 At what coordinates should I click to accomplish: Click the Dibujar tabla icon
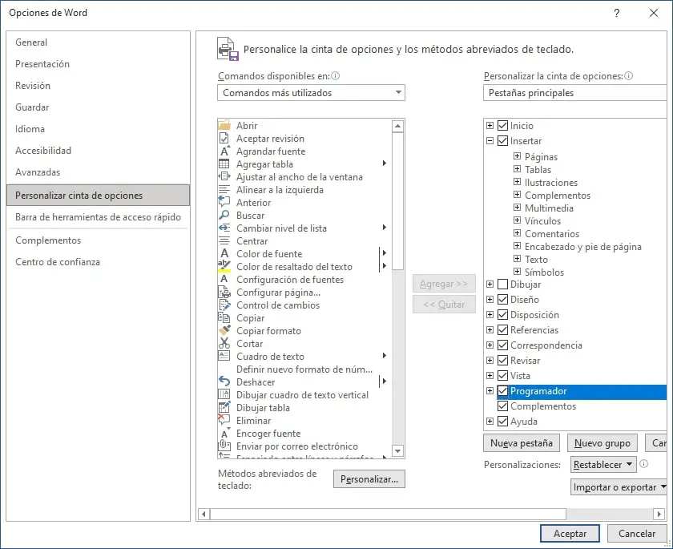coord(224,407)
